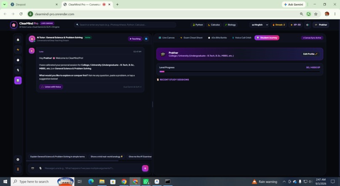Open the sidebar lightning bolt icon

pyautogui.click(x=18, y=50)
